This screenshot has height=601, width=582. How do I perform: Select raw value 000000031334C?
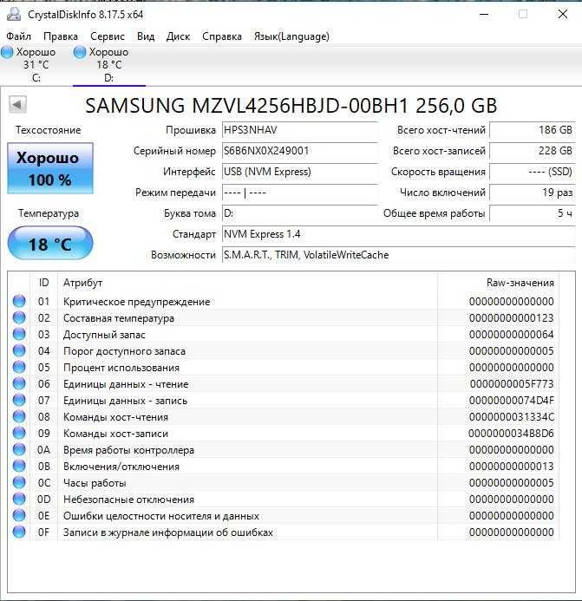(512, 416)
